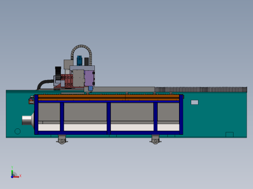Select the small rectangular cutout at the bottom right

tap(230, 134)
